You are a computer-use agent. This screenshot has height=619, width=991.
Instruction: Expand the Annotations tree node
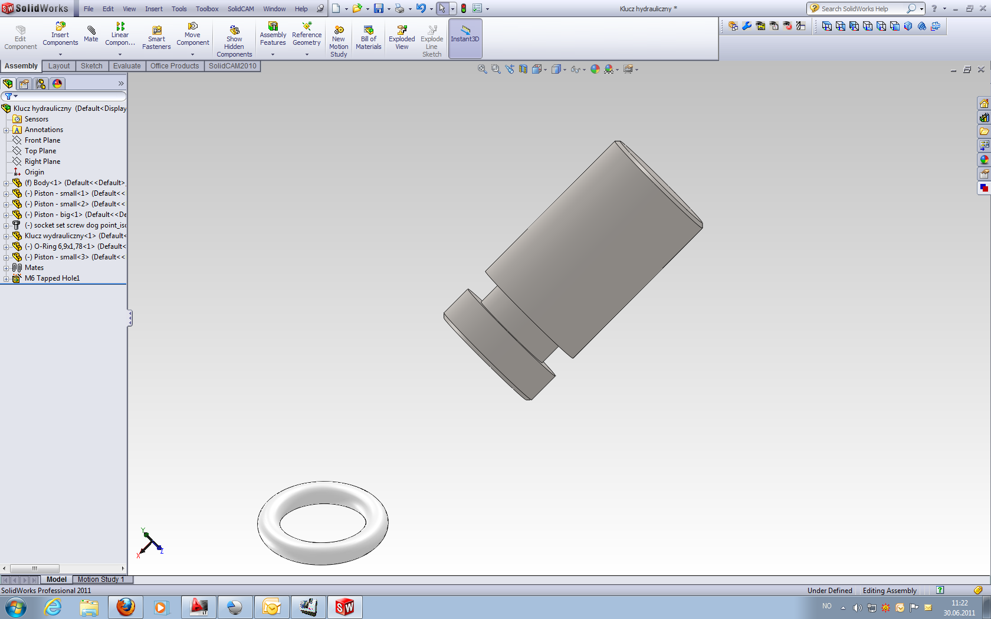(x=6, y=130)
